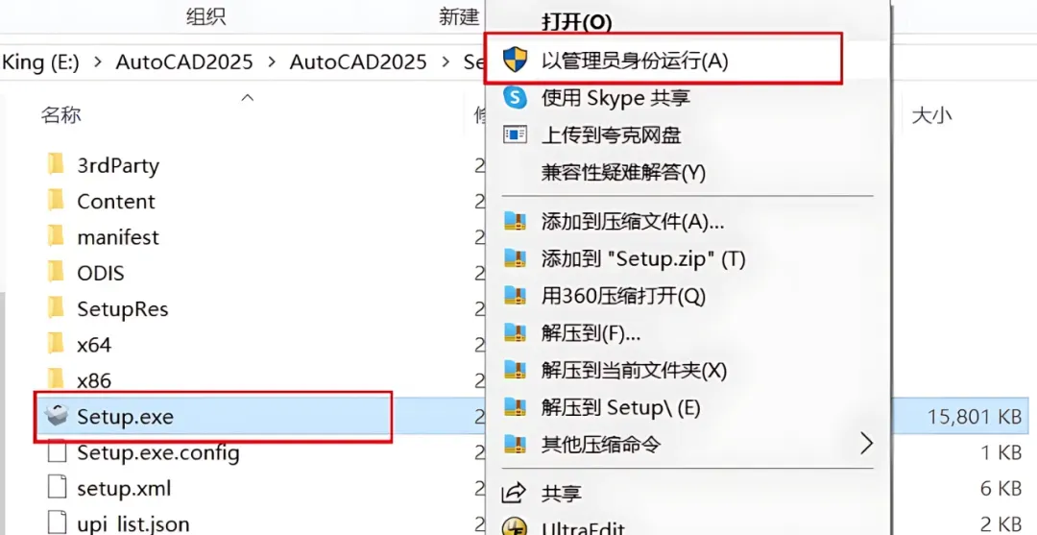Screen dimensions: 1037x535
Task: Click the Skype share icon
Action: pyautogui.click(x=516, y=97)
